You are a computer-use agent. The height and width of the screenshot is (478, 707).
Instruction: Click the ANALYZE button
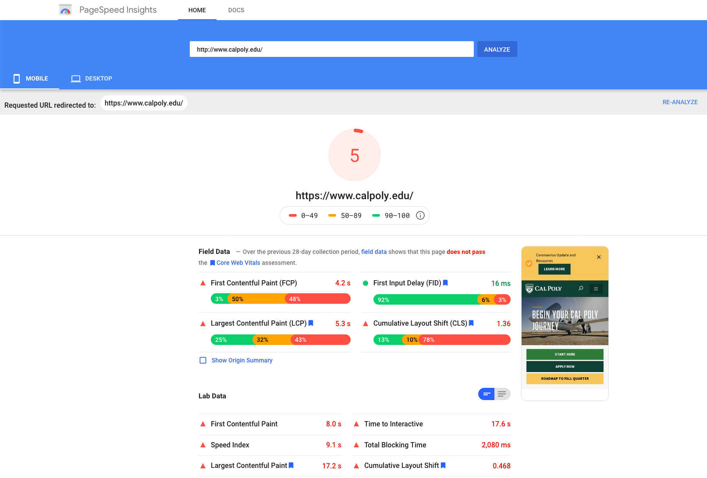[497, 49]
